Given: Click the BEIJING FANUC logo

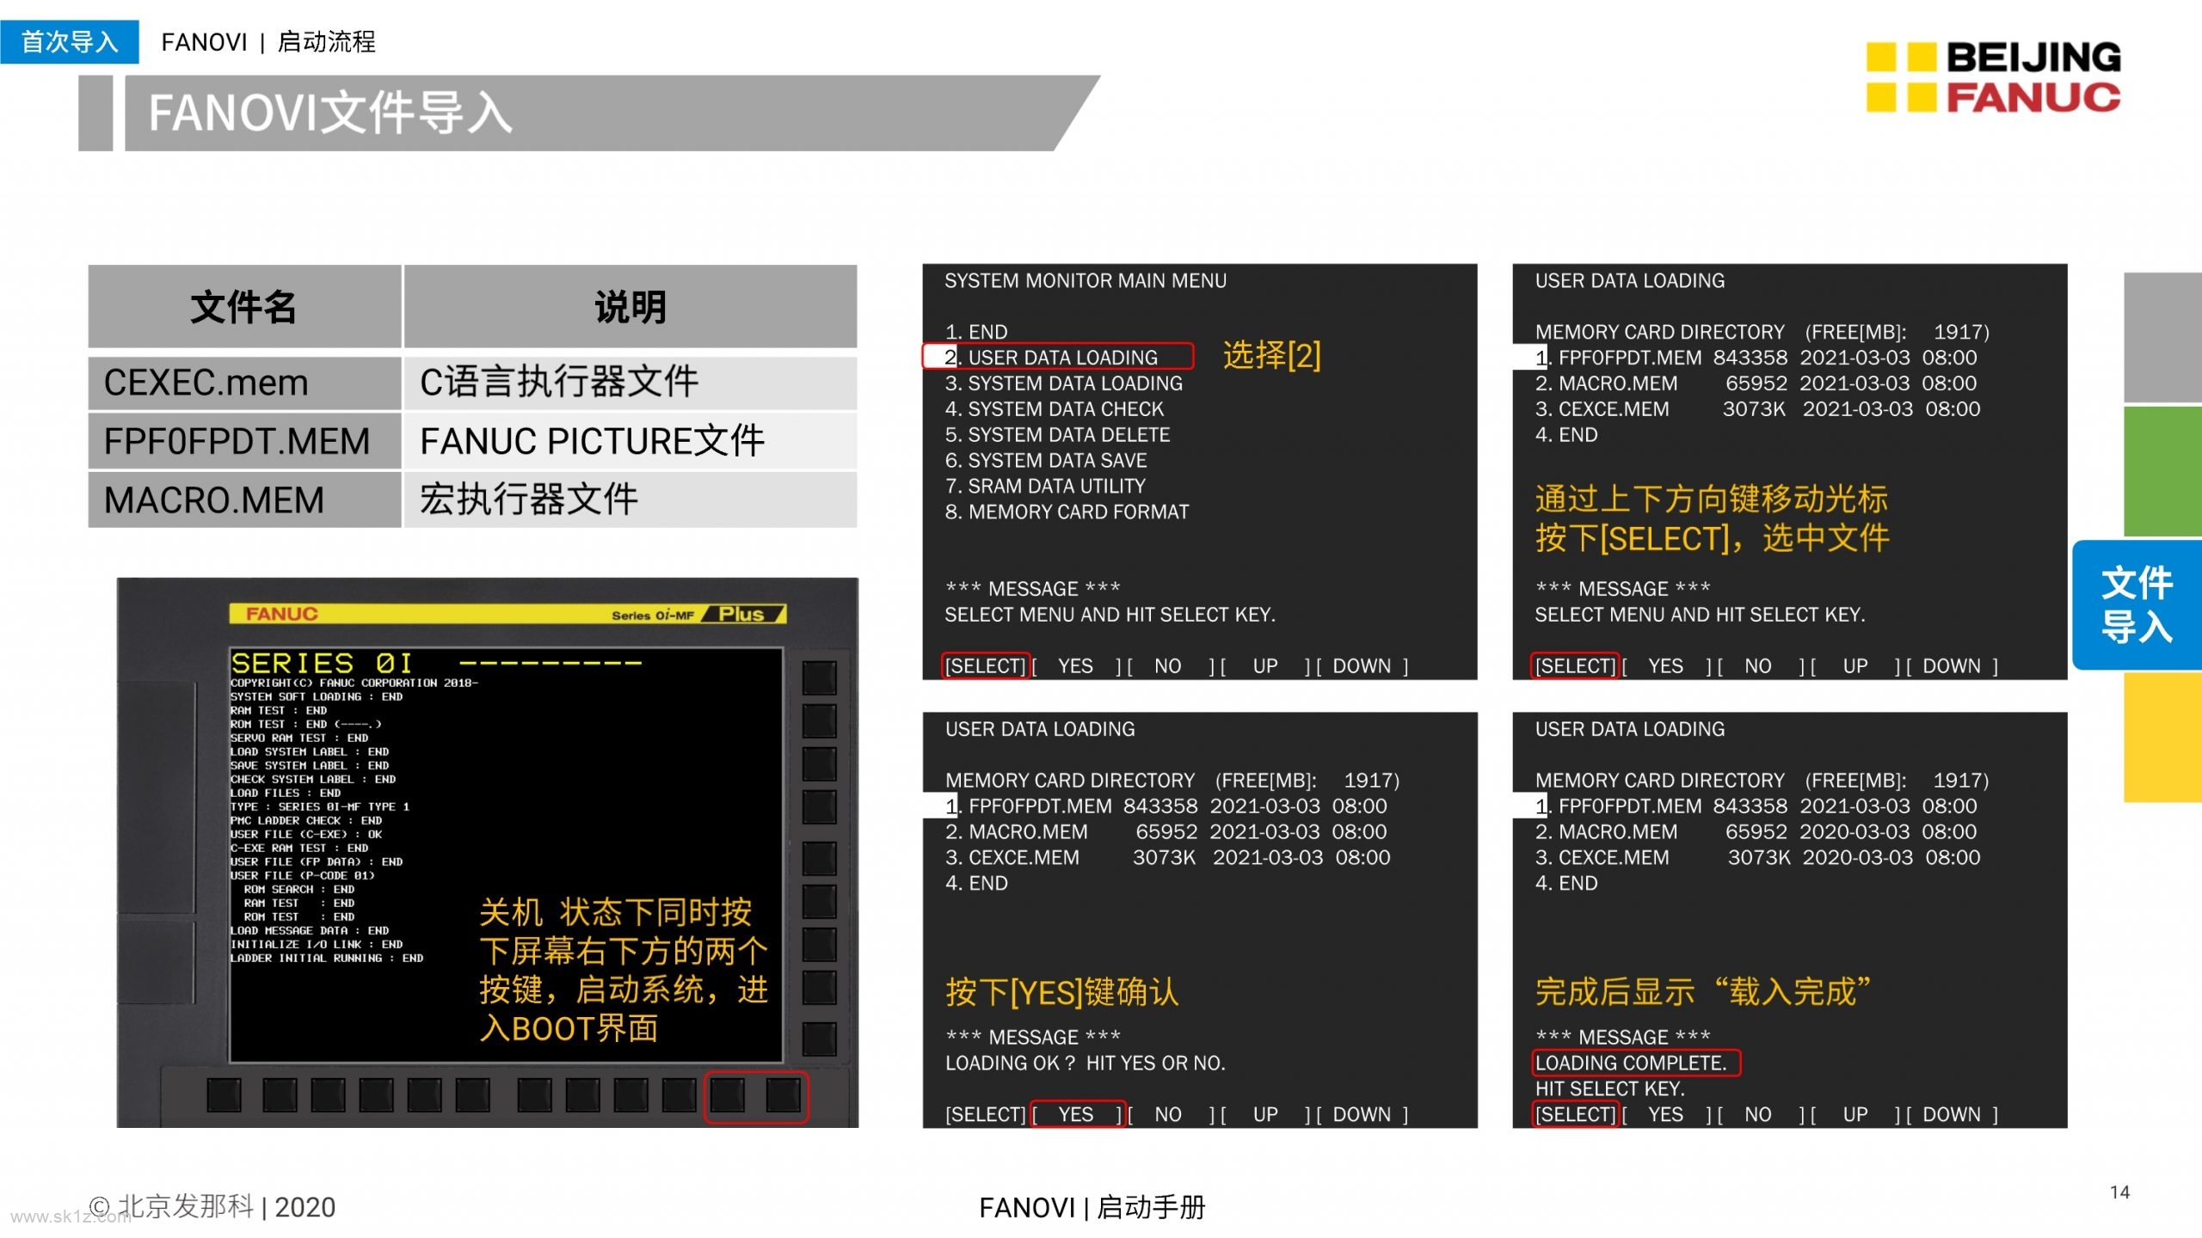Looking at the screenshot, I should pyautogui.click(x=1993, y=77).
